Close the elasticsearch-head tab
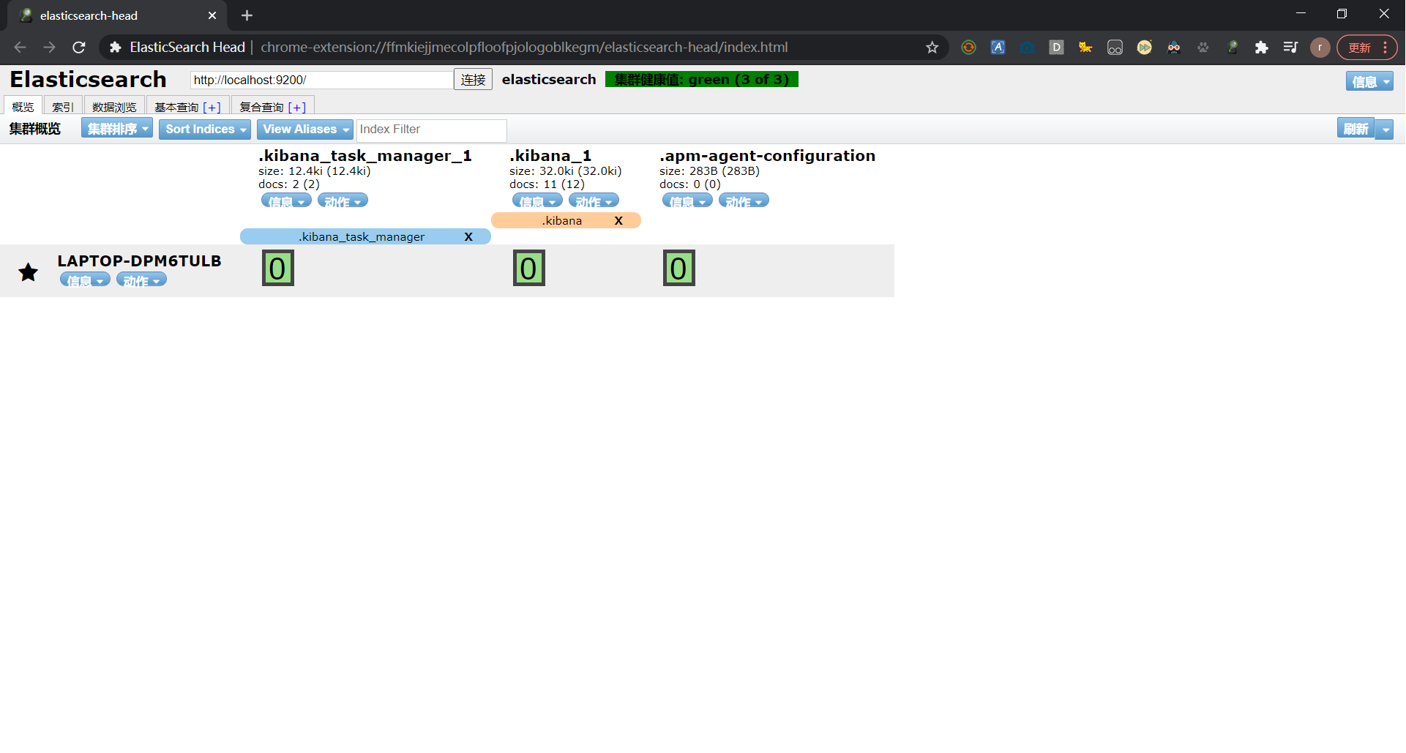Image resolution: width=1406 pixels, height=753 pixels. pos(212,15)
